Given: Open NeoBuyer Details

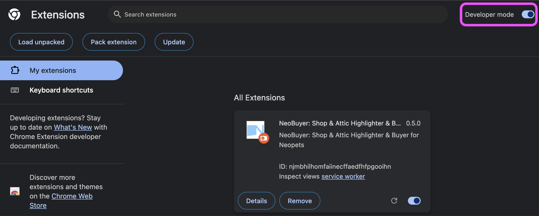Looking at the screenshot, I should (256, 201).
